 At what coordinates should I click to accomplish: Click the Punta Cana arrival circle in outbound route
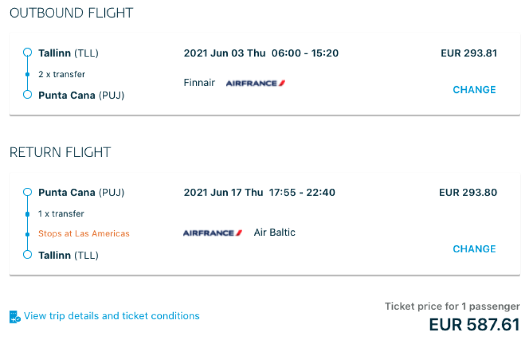28,95
